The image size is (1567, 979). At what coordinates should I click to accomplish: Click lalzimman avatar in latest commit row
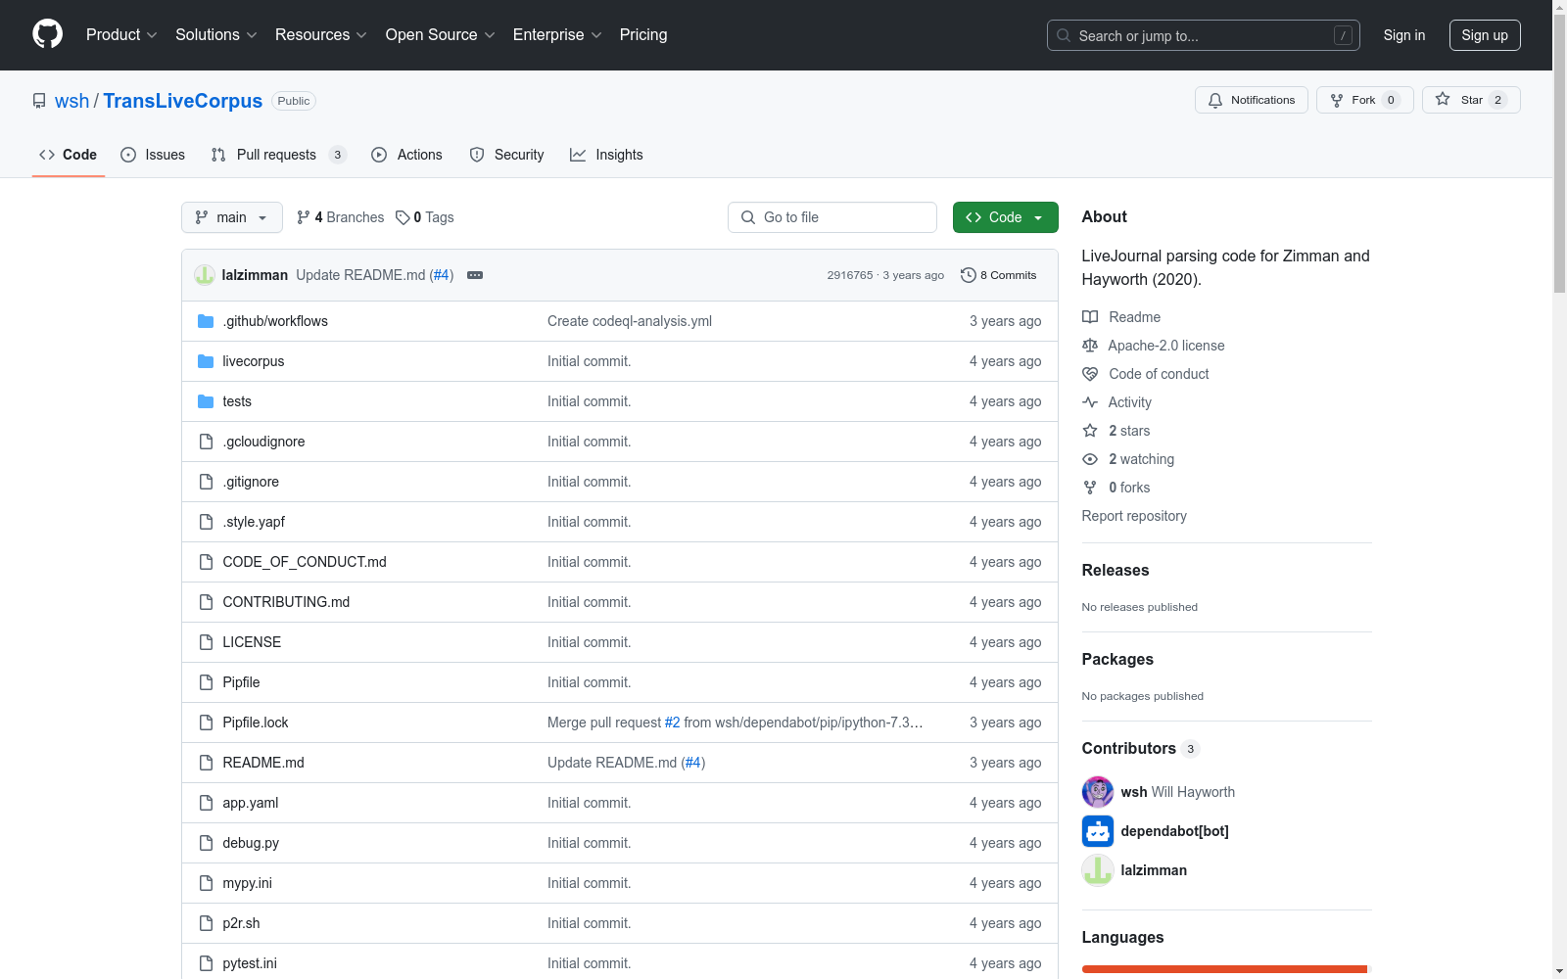point(205,275)
